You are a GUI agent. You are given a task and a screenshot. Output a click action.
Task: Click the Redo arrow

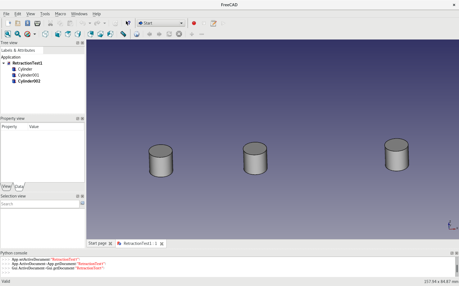(97, 23)
